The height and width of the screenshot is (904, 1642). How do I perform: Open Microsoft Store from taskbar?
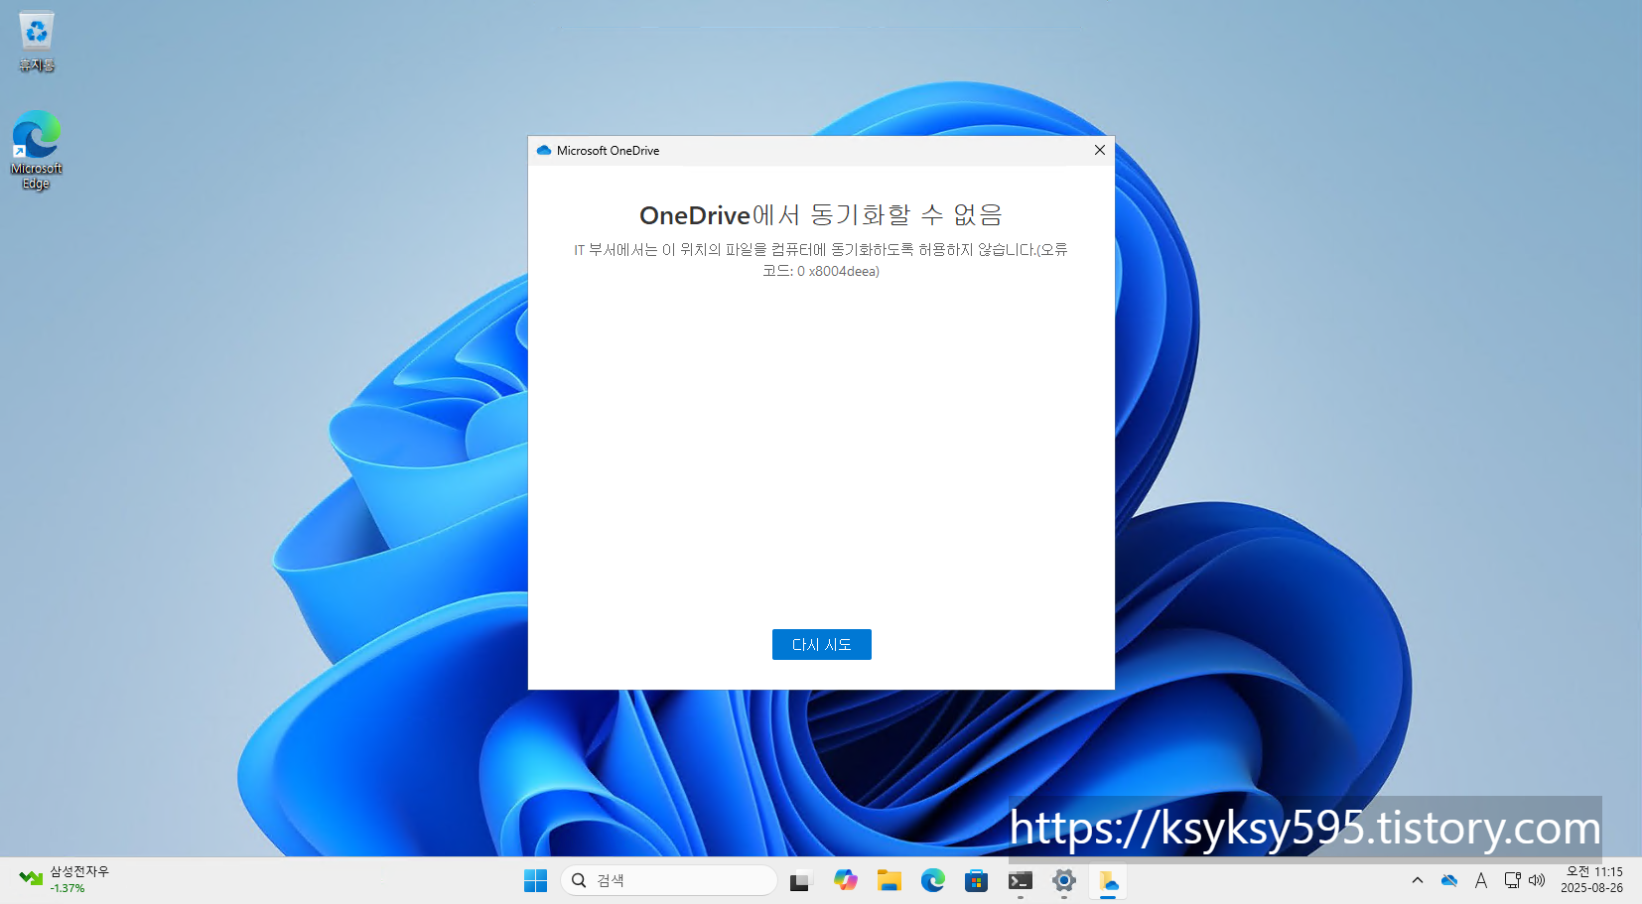976,880
